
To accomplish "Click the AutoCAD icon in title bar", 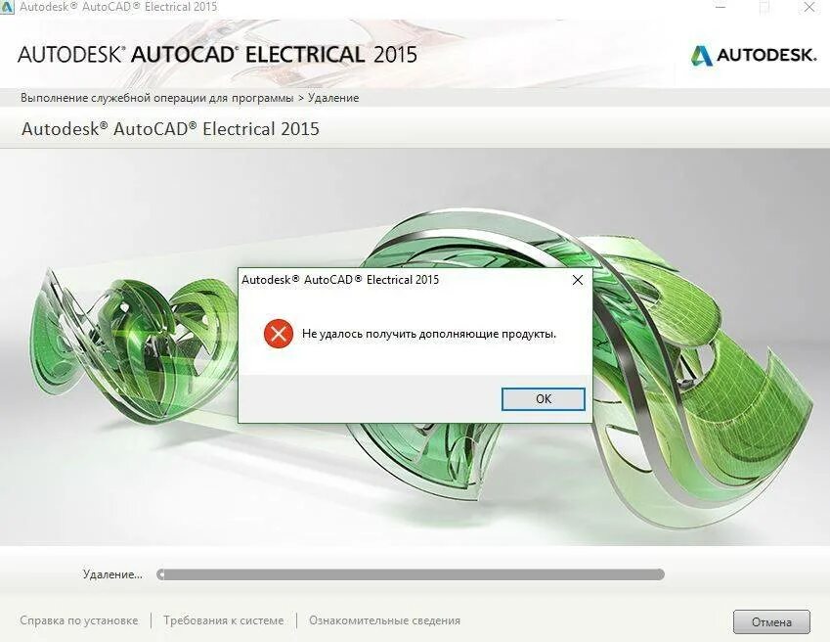I will [x=7, y=7].
